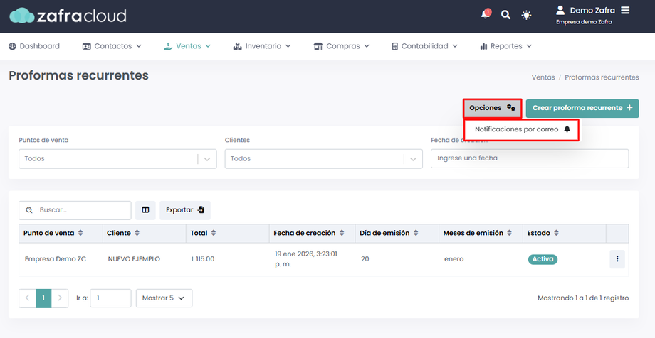Screen dimensions: 655x338
Task: Open the Puntos de venta dropdown
Action: 117,159
